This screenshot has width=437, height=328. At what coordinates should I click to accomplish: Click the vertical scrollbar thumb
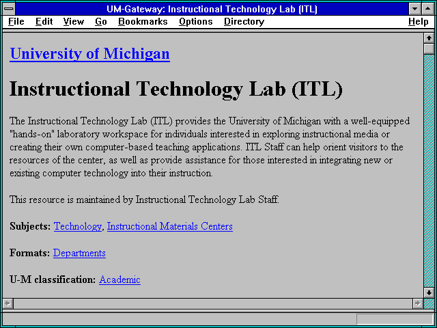pos(429,49)
